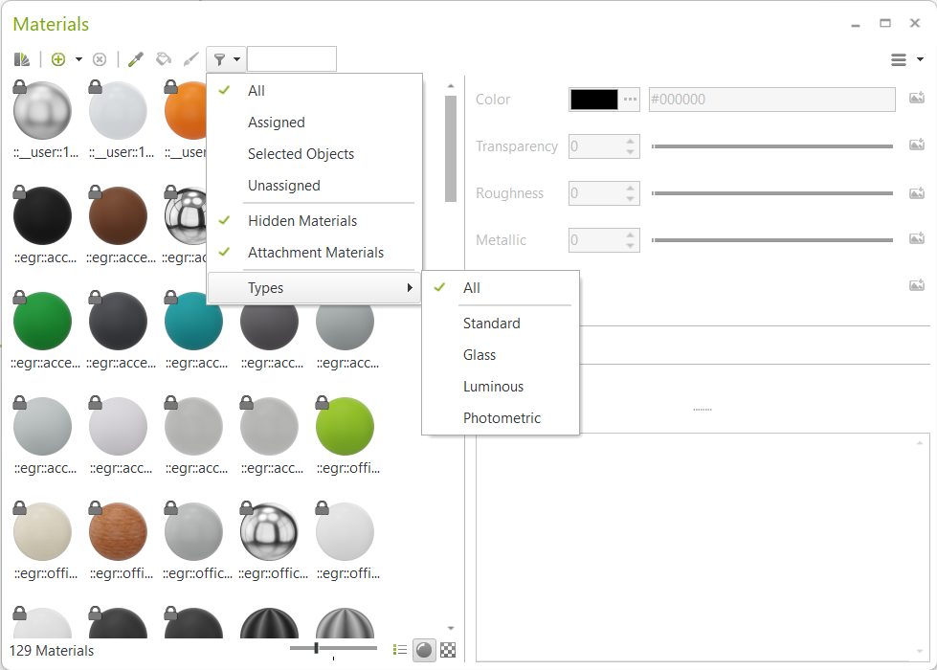The width and height of the screenshot is (937, 670).
Task: Pick a material with the eyedropper tool
Action: click(x=136, y=59)
